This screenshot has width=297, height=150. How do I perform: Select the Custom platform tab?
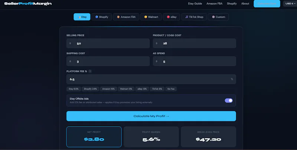pyautogui.click(x=218, y=17)
